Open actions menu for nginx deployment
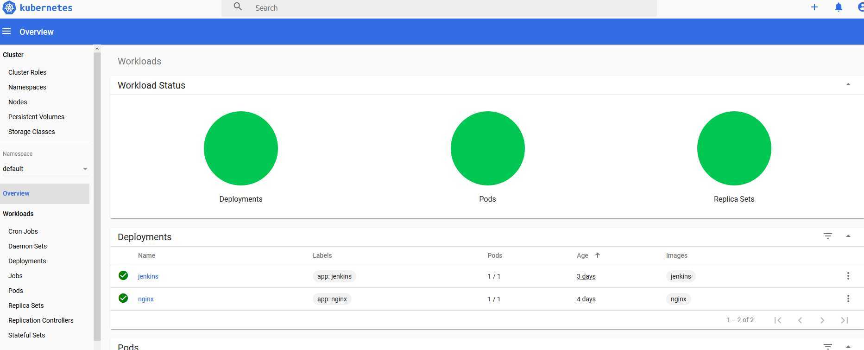Viewport: 864px width, 350px height. pyautogui.click(x=848, y=299)
